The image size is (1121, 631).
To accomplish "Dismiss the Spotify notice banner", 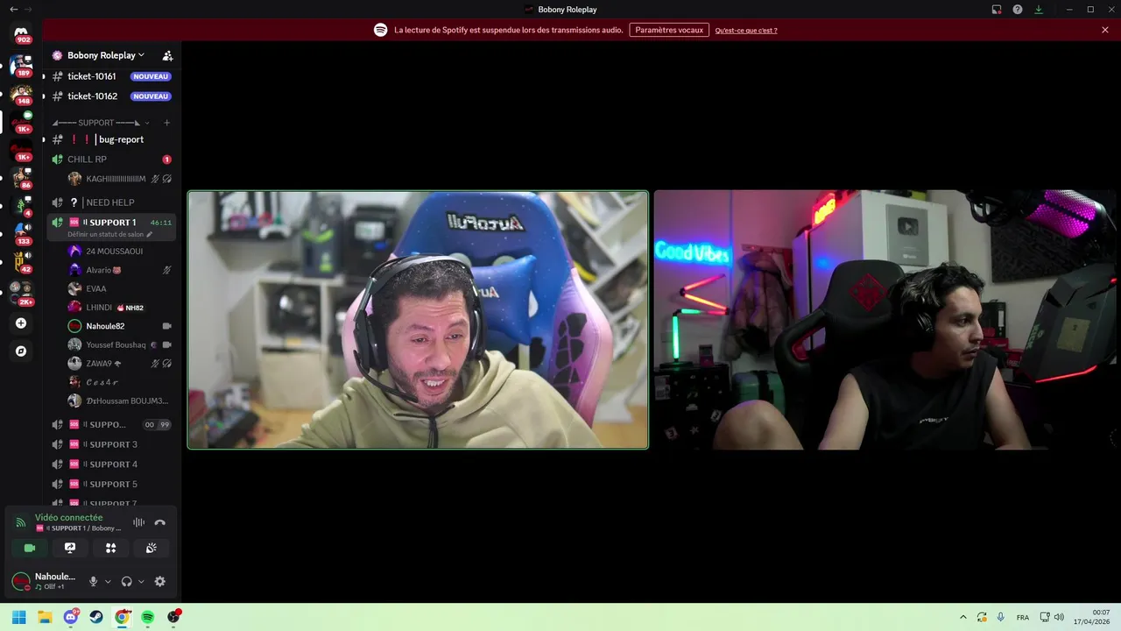I will (x=1105, y=30).
